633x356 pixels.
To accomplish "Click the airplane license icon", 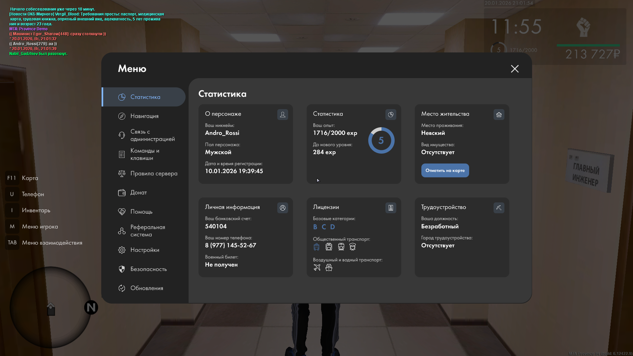I will pyautogui.click(x=317, y=268).
